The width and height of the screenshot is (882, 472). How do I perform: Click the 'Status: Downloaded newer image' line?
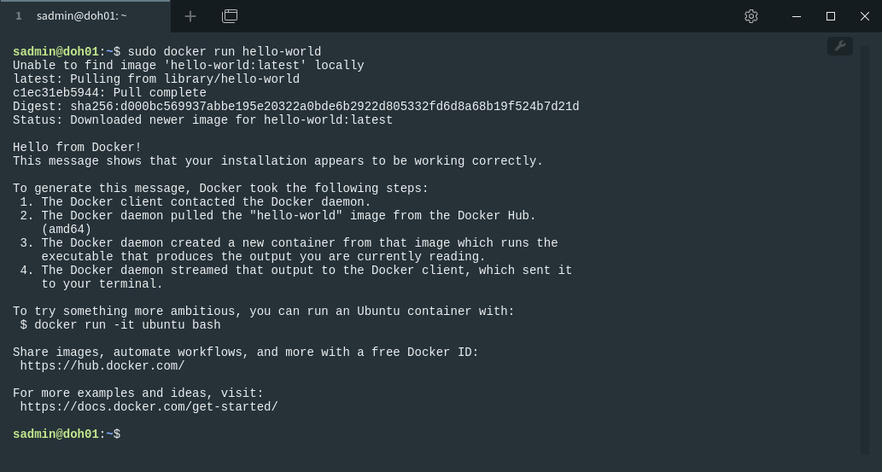202,120
